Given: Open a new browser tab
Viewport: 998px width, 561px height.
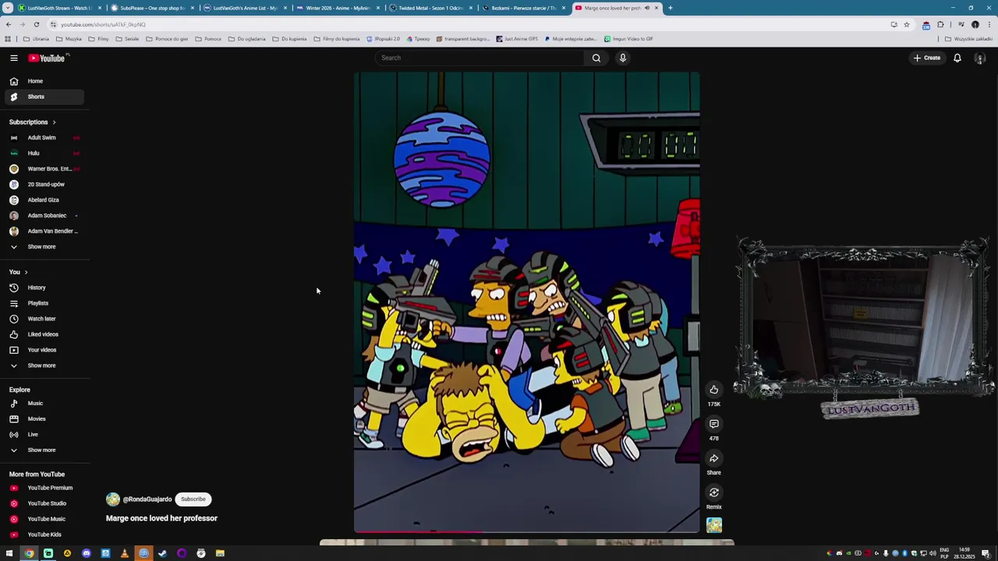Looking at the screenshot, I should (x=670, y=8).
